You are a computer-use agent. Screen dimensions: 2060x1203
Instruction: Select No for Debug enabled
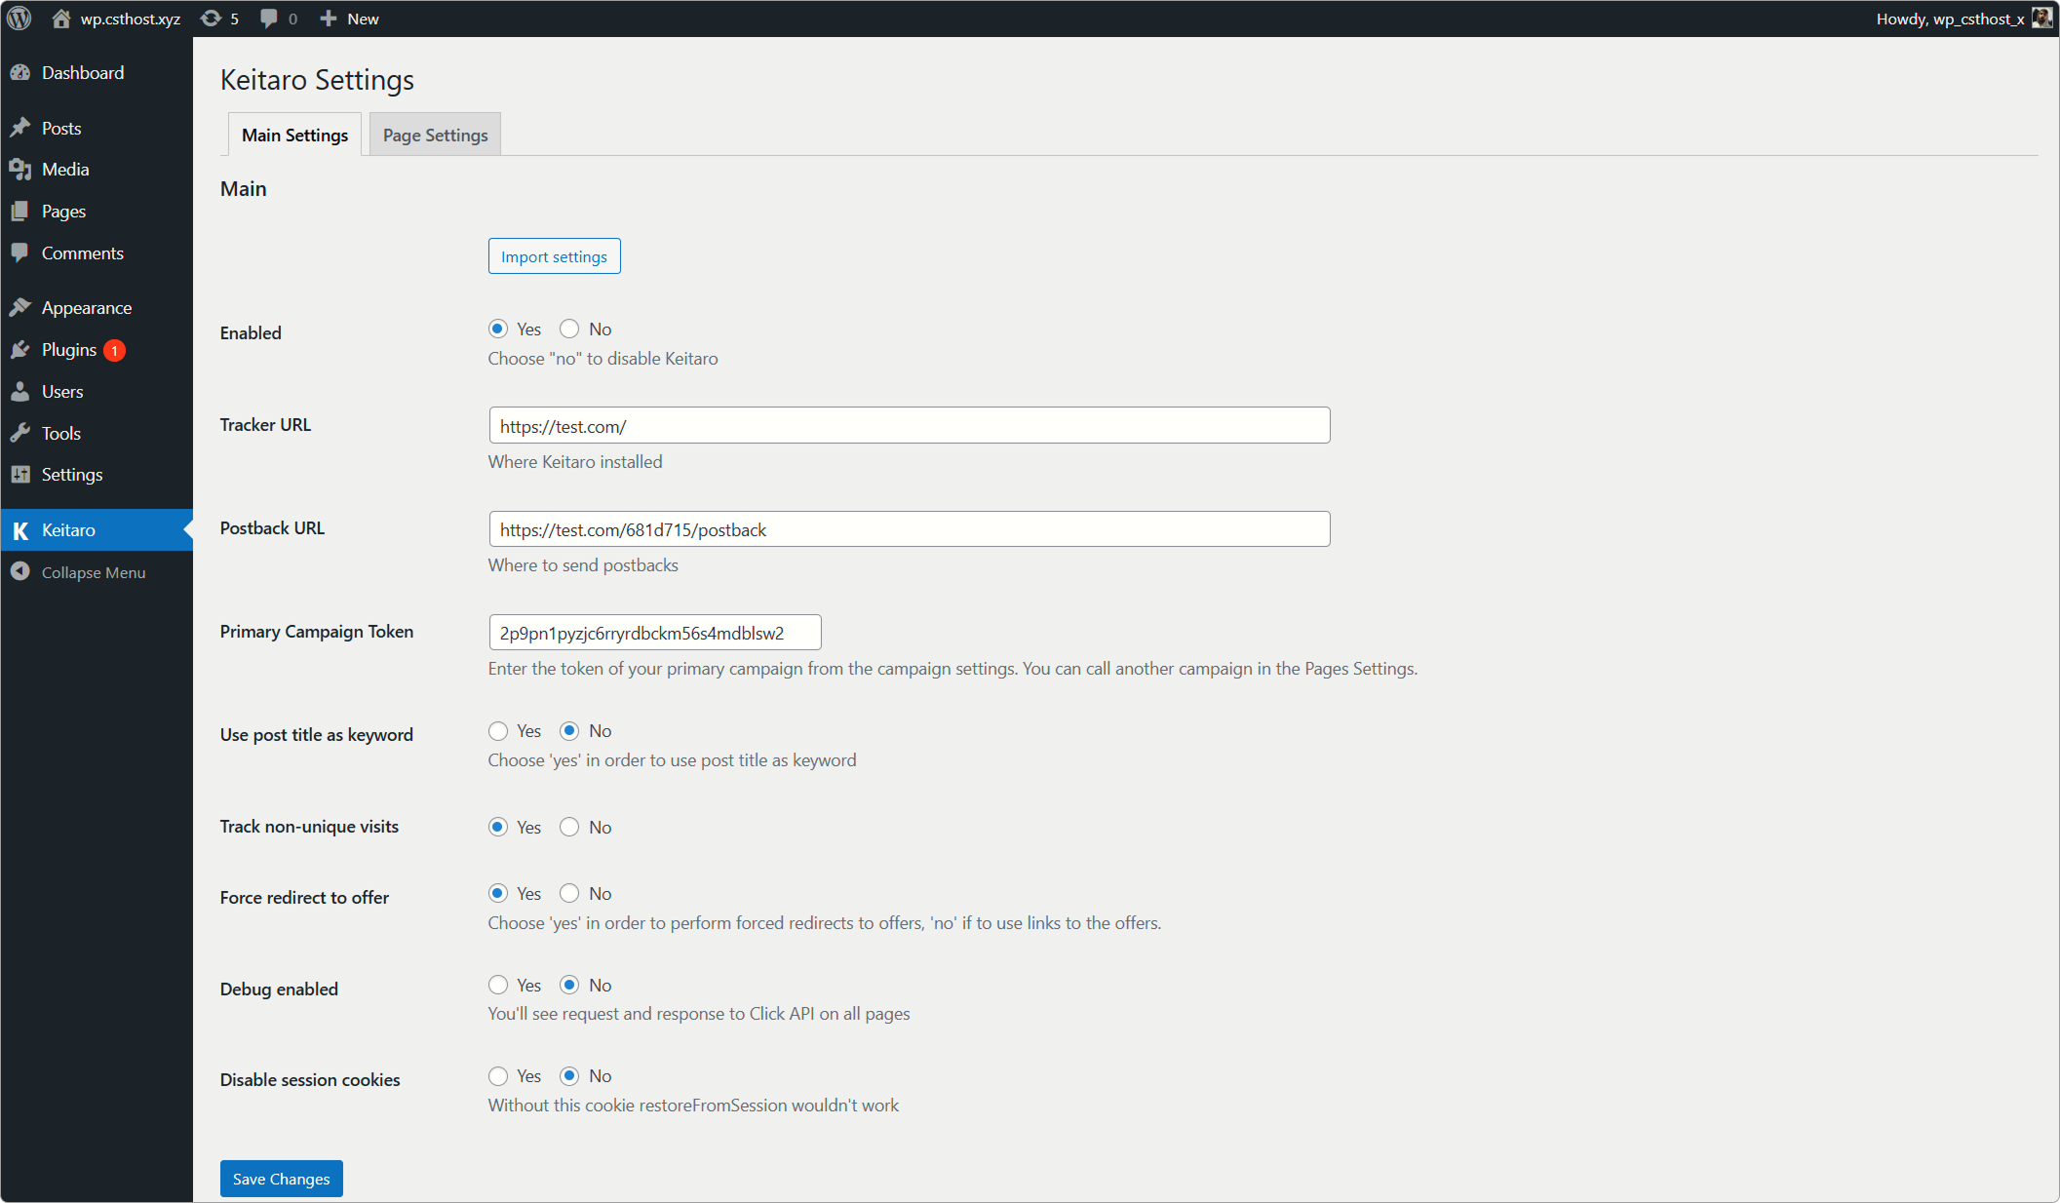(569, 986)
